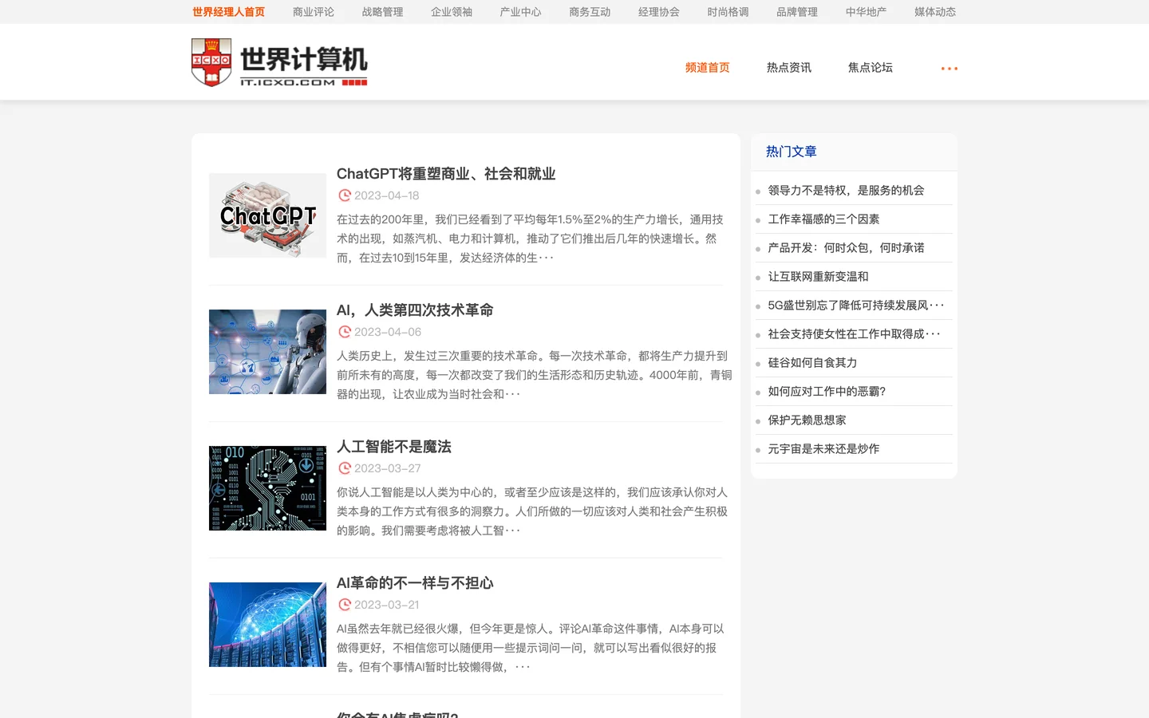Click clock icon beside date 2023-04-18

coord(345,195)
